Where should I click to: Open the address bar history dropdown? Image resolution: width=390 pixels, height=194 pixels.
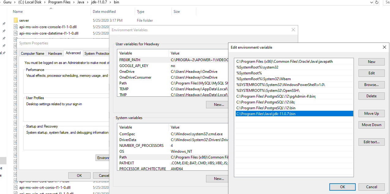tap(371, 2)
